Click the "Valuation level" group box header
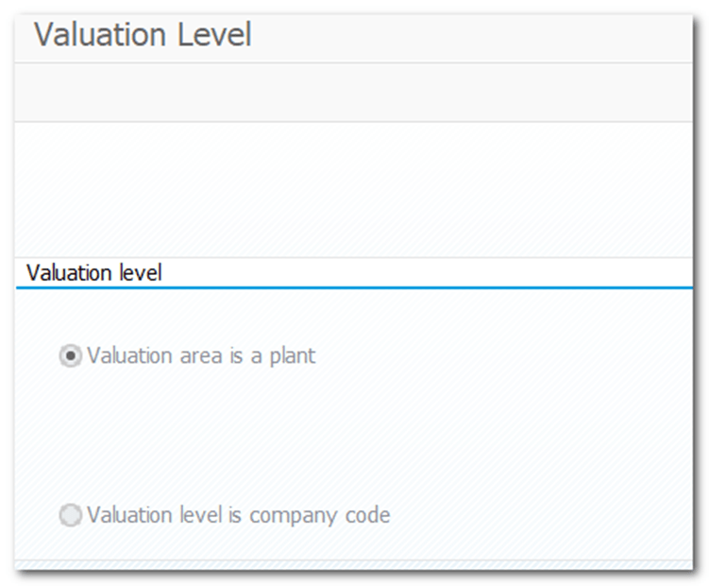The image size is (709, 586). [94, 273]
